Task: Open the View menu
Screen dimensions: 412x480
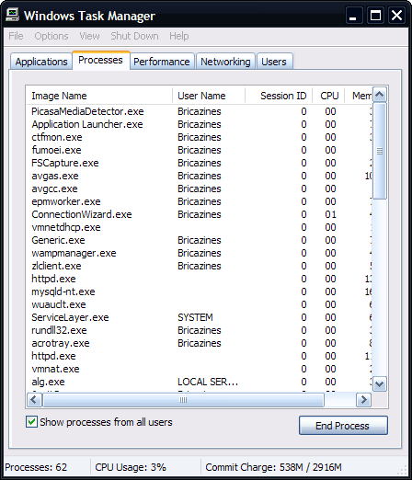Action: (89, 36)
